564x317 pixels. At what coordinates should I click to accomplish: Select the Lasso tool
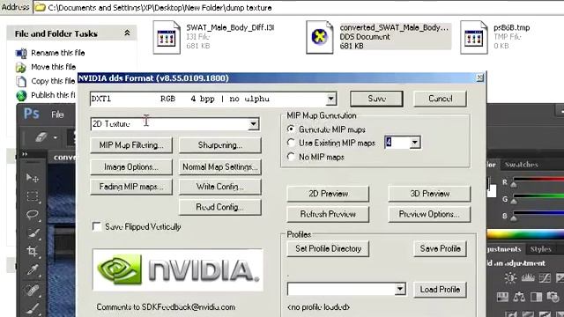pyautogui.click(x=33, y=215)
